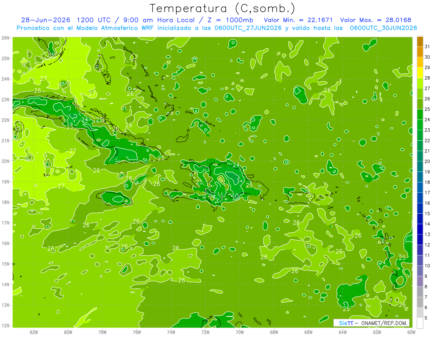This screenshot has width=437, height=337.
Task: Click the 'Valor Min. = 22.1671' value
Action: tap(298, 20)
